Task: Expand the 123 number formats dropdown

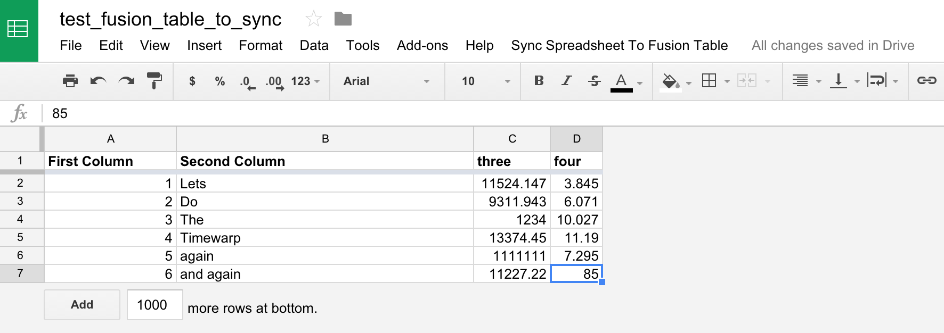Action: (x=305, y=81)
